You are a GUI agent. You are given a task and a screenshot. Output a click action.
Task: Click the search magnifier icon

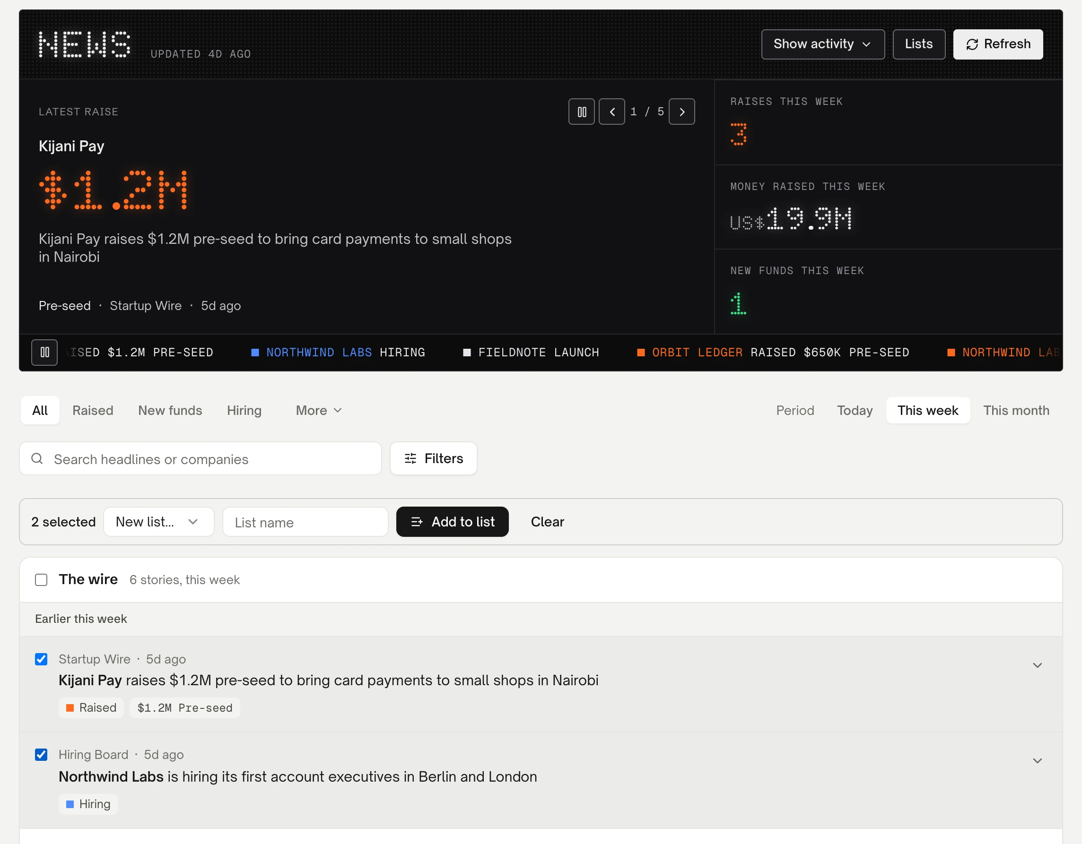click(37, 459)
